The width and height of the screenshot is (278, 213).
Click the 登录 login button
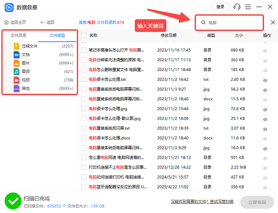coord(220,7)
